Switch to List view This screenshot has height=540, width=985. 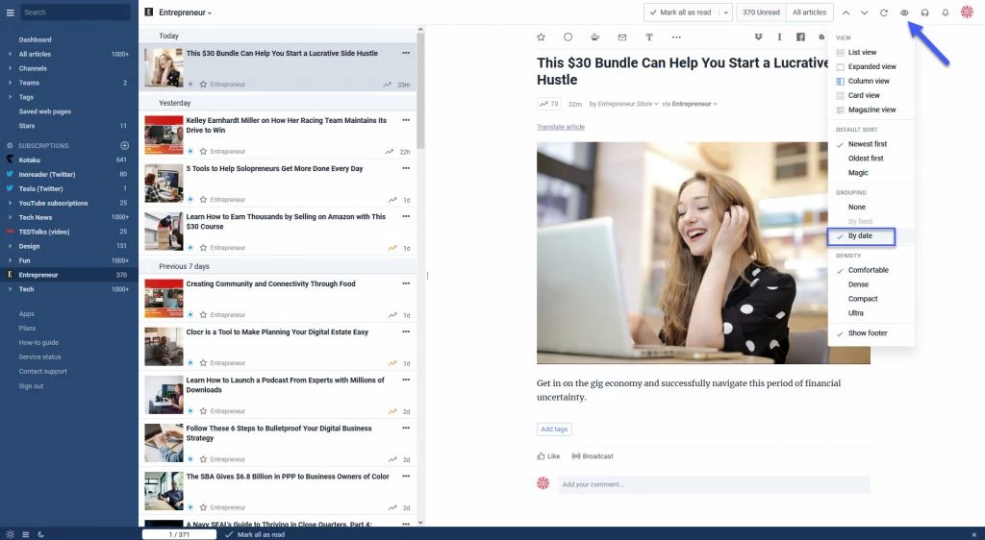862,53
